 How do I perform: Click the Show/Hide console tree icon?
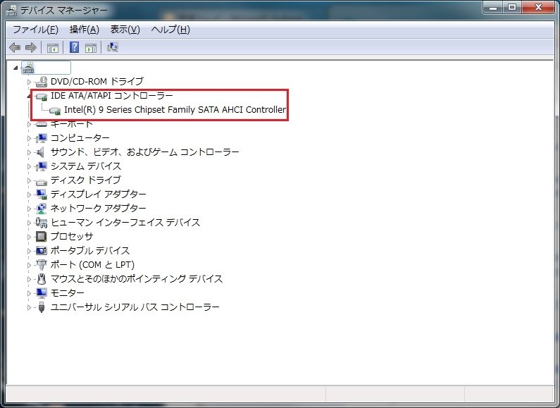(53, 47)
